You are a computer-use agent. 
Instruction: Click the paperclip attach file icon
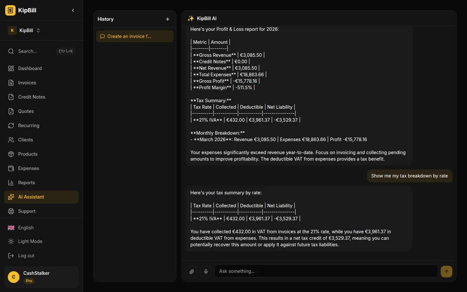(192, 271)
